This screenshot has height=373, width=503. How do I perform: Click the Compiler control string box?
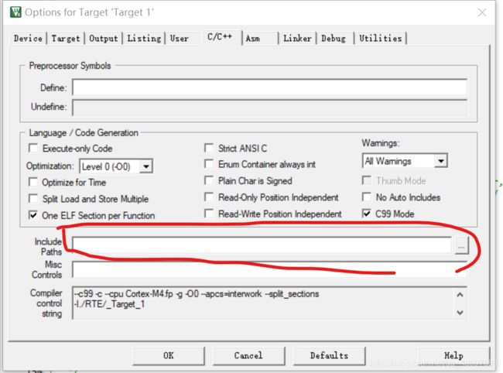tap(269, 303)
